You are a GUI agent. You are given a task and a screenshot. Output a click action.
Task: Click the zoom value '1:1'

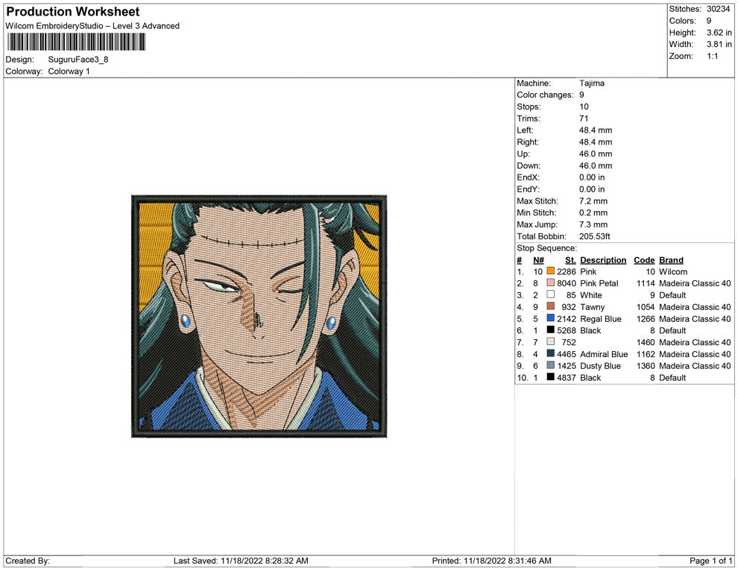[x=712, y=56]
